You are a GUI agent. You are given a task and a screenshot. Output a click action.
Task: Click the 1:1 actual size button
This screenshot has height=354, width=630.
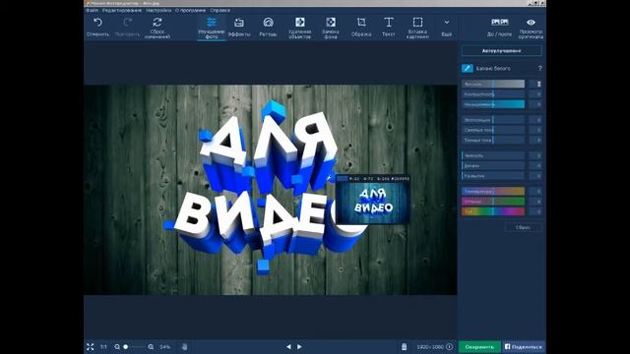tap(103, 347)
